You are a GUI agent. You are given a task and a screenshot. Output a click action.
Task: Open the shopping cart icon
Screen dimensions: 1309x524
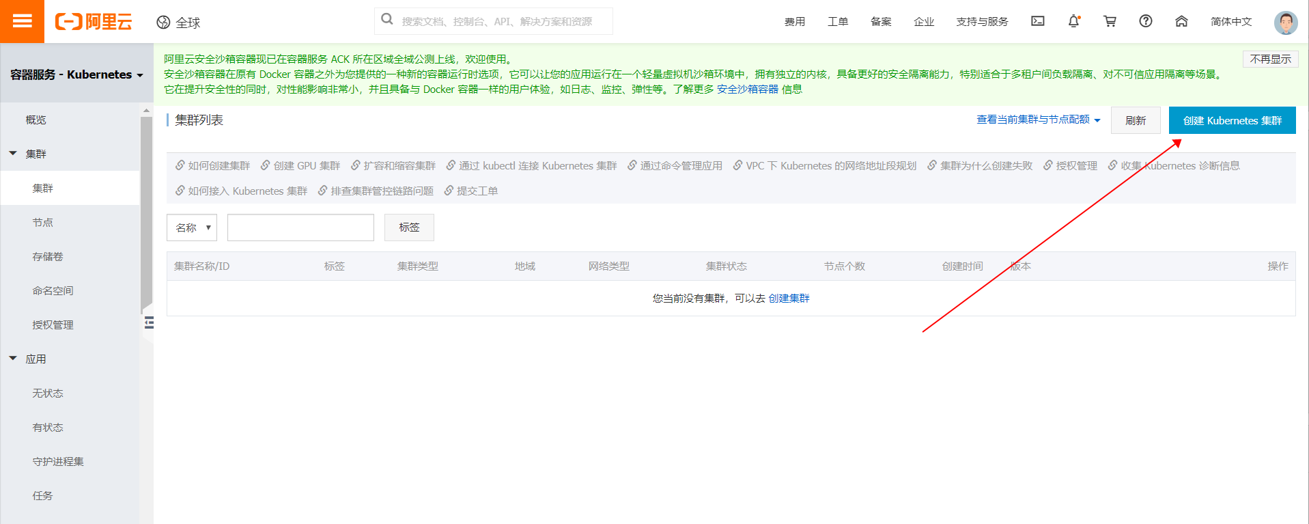point(1110,21)
